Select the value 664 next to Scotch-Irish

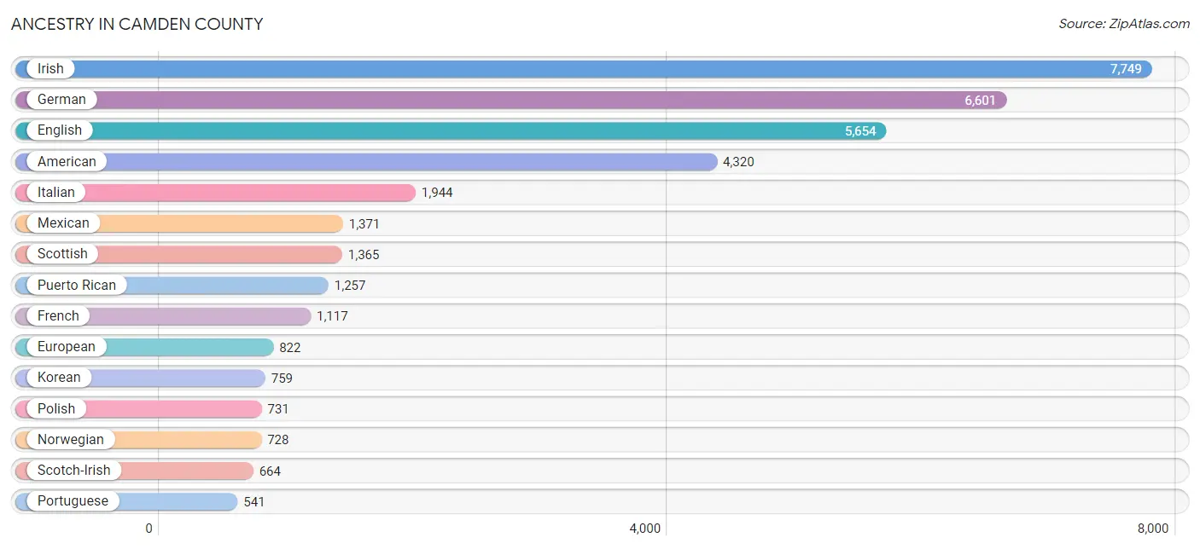point(270,471)
